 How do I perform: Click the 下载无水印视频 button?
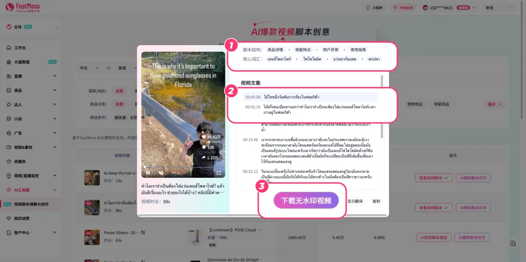[306, 201]
